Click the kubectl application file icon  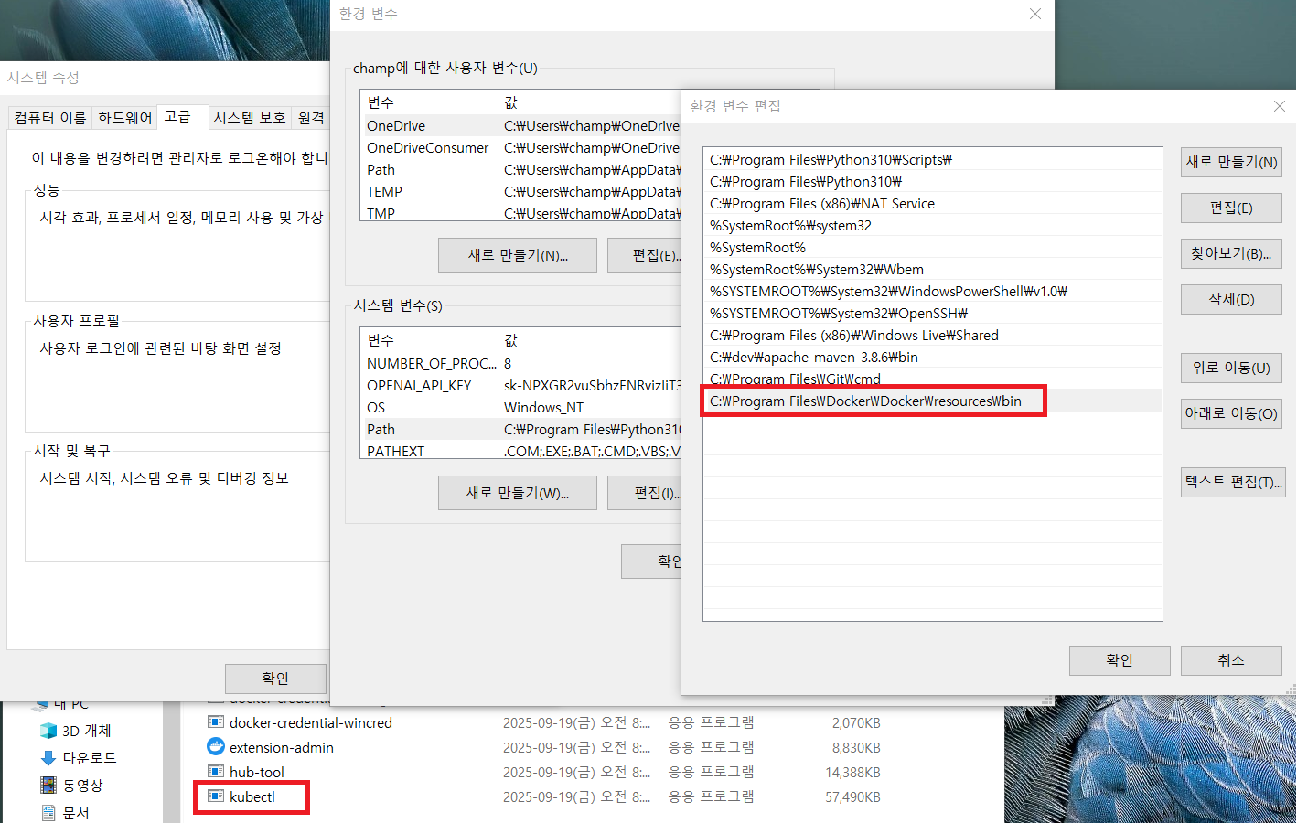(x=216, y=796)
